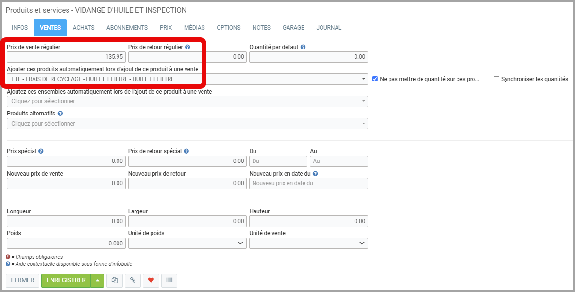Click the duplicate product icon button
Screen dimensions: 575x292
(114, 280)
